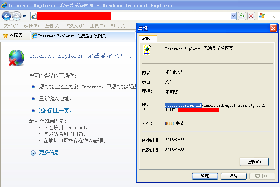
Task: Click highlighted 'res://ieframe.dll' URL text
Action: [183, 105]
